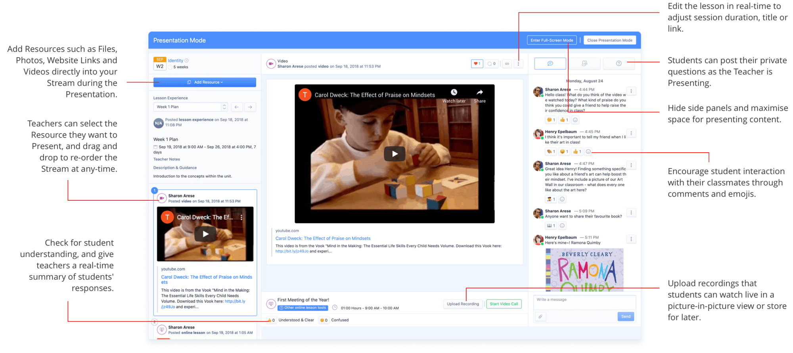Viewport: 793px width, 353px height.
Task: Open sidebar video thumbnail three-dot menu
Action: [241, 217]
